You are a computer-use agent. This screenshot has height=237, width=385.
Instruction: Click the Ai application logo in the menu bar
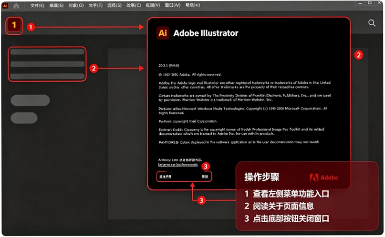(5, 6)
